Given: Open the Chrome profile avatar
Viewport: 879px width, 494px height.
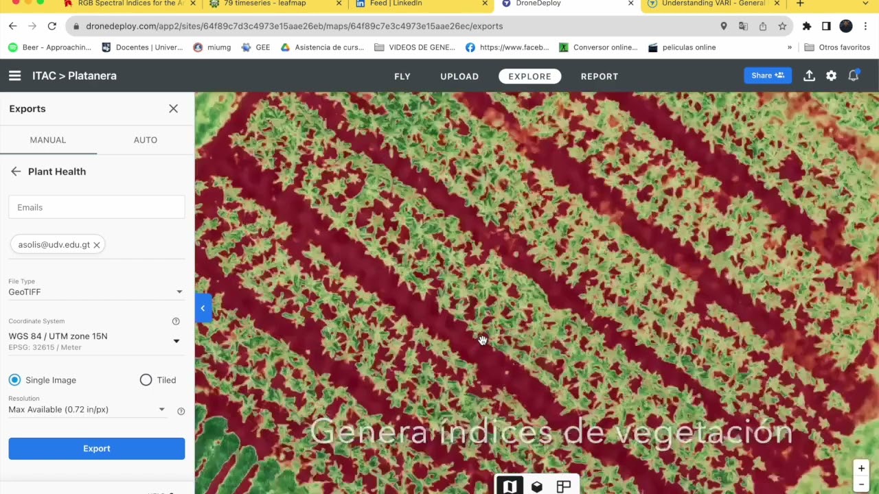Looking at the screenshot, I should [x=846, y=26].
